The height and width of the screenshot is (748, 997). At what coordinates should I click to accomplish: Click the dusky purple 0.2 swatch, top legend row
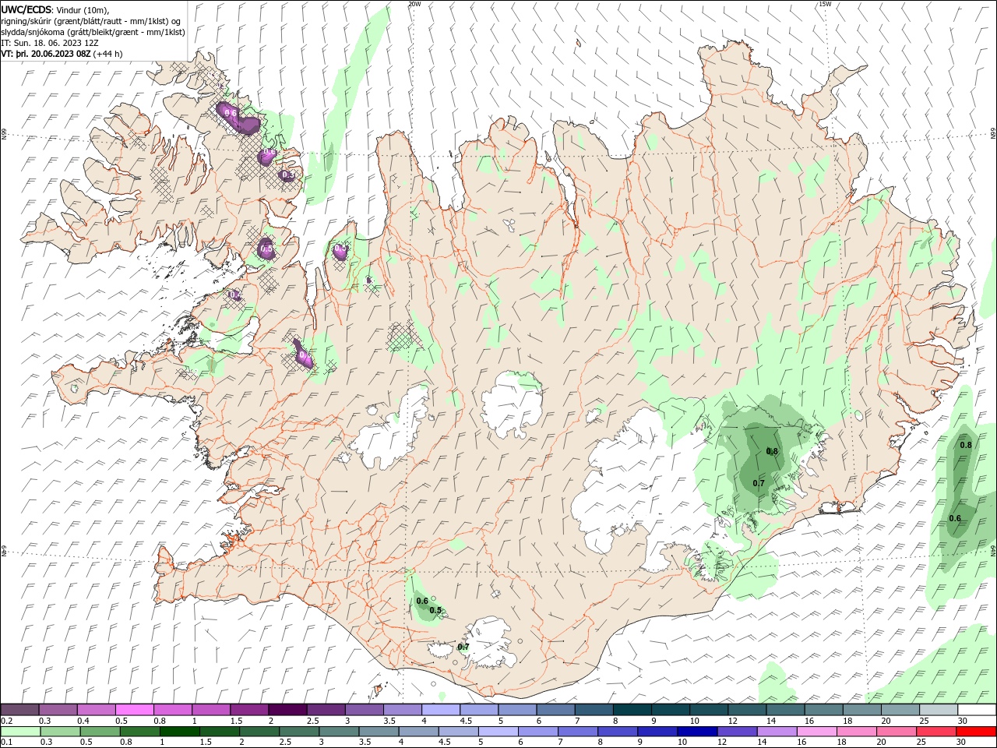pos(20,710)
